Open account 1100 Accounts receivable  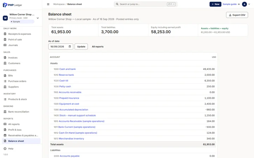click(70, 92)
